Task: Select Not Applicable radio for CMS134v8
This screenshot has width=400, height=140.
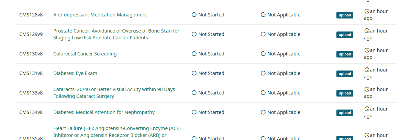Action: pyautogui.click(x=263, y=112)
